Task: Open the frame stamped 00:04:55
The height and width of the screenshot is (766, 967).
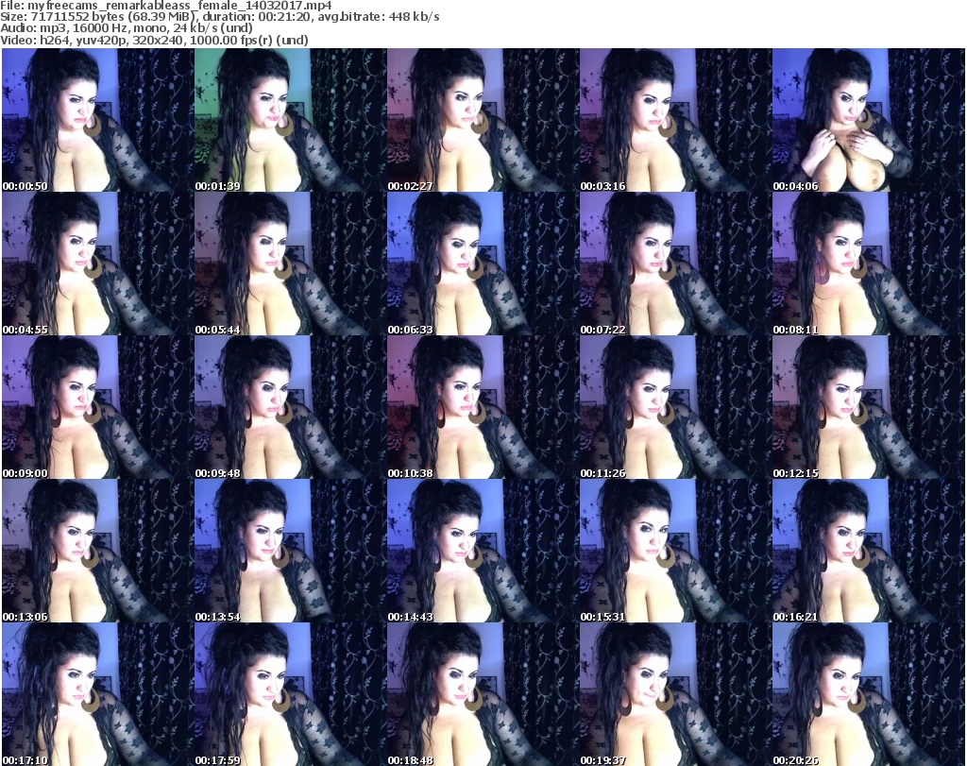Action: [97, 264]
